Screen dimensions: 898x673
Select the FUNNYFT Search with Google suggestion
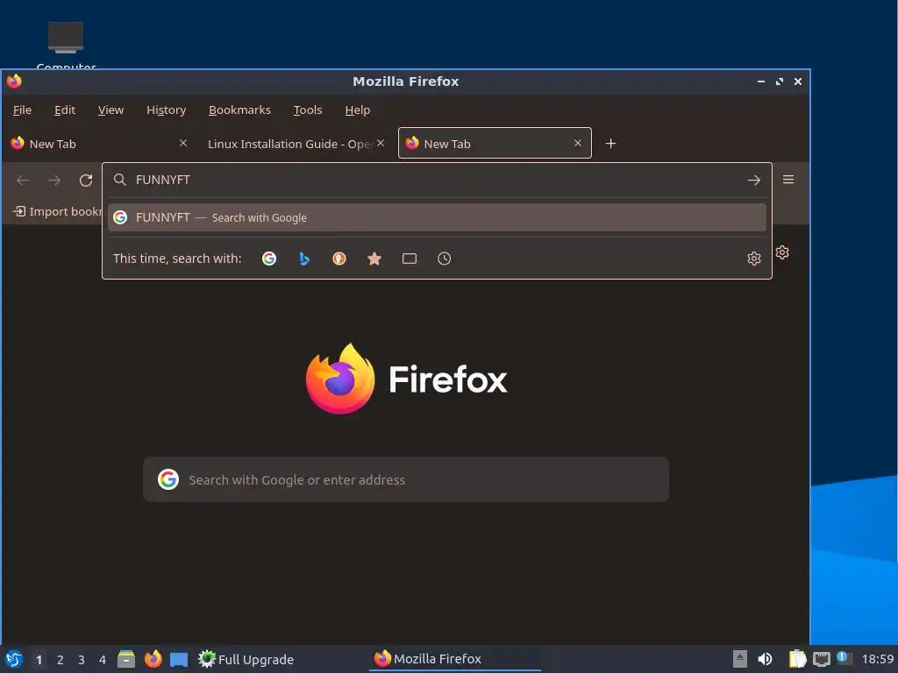click(437, 217)
